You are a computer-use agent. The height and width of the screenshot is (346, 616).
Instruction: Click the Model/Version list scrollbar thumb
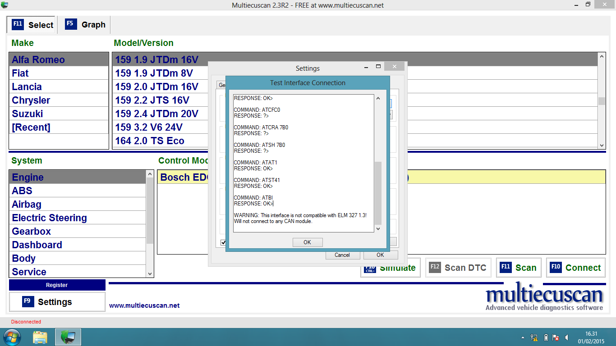pyautogui.click(x=602, y=101)
